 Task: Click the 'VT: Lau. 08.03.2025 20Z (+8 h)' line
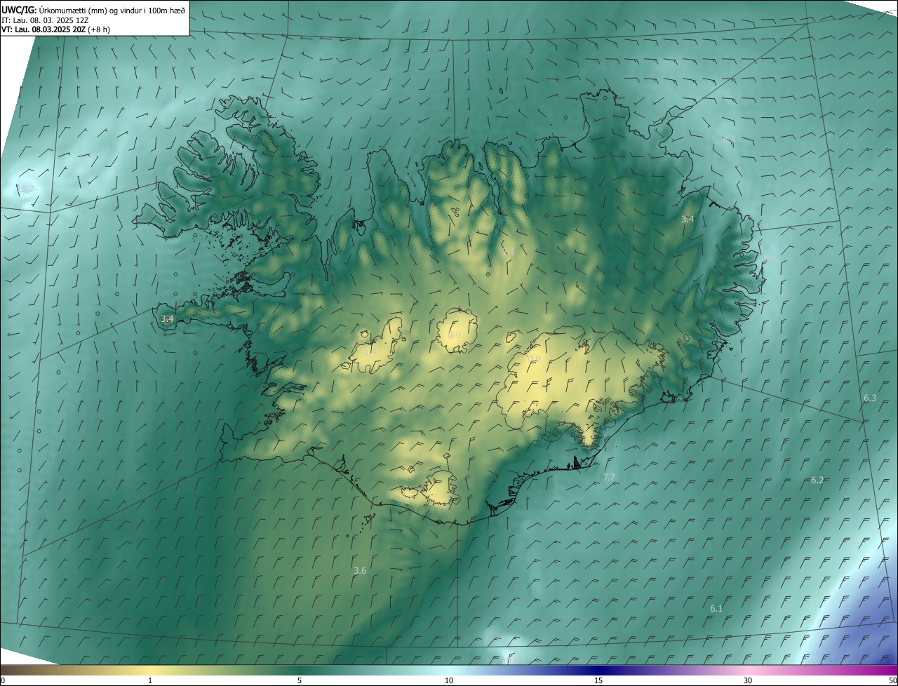[56, 29]
